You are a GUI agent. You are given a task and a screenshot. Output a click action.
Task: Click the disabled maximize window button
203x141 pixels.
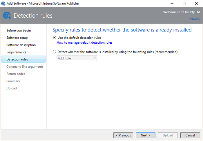(x=184, y=3)
